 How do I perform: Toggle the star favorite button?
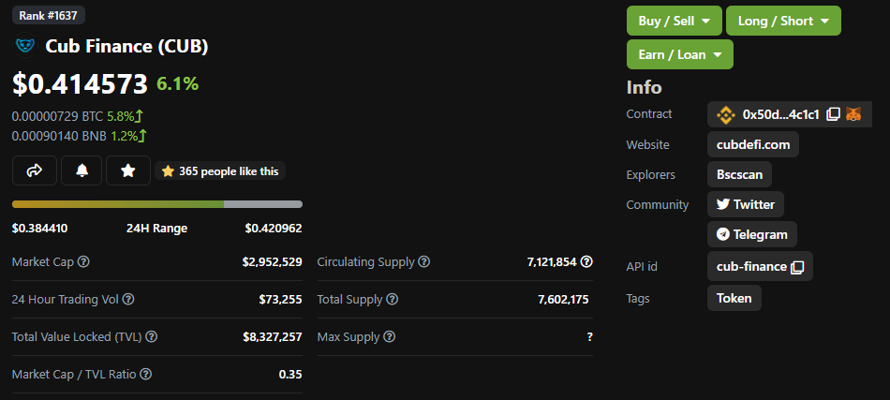click(128, 170)
